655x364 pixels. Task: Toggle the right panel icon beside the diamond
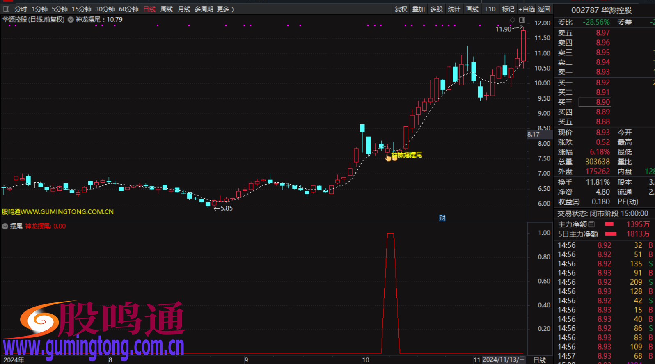click(x=522, y=20)
